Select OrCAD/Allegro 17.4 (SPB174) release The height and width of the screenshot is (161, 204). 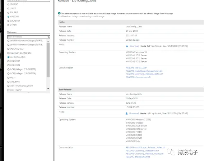[22, 73]
